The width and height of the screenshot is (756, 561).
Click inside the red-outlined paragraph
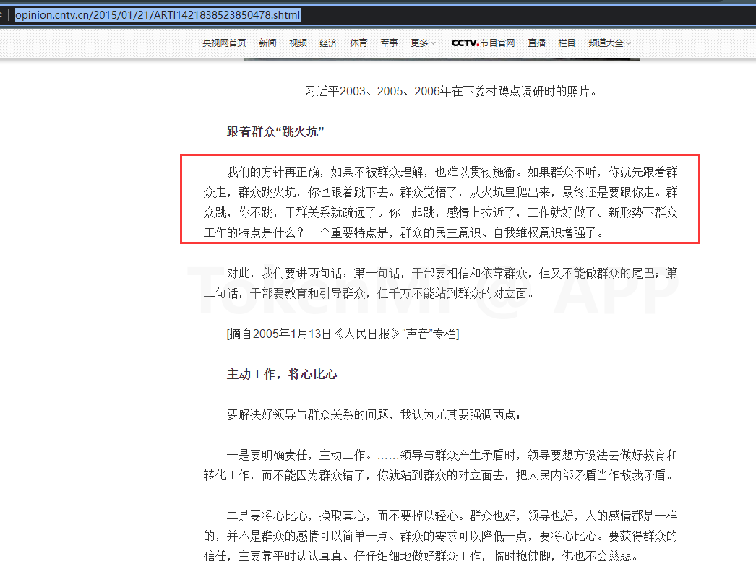(439, 203)
